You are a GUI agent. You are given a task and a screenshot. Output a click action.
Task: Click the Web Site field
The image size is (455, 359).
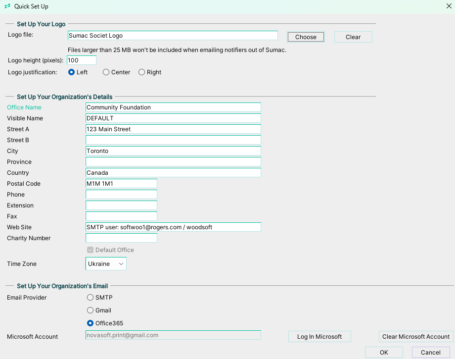pos(173,227)
